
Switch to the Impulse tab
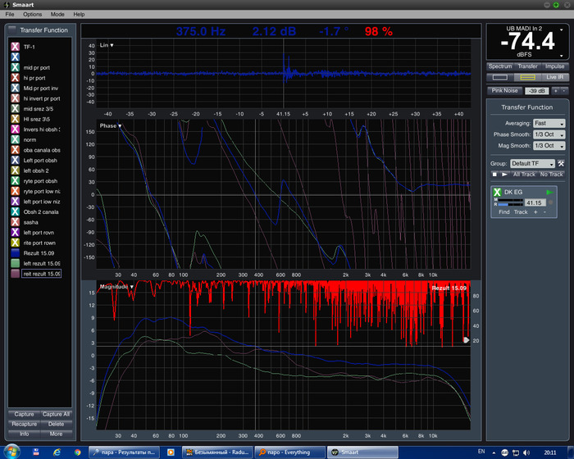[554, 66]
